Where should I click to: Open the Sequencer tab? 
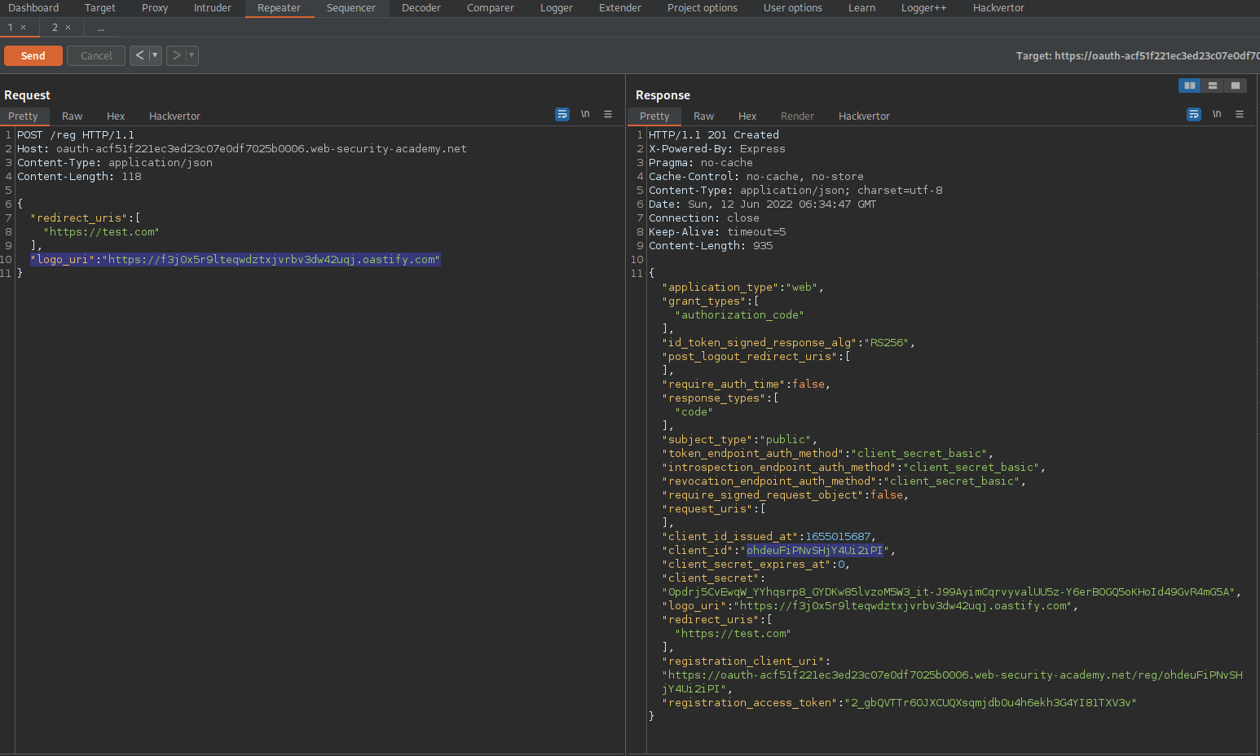point(351,8)
